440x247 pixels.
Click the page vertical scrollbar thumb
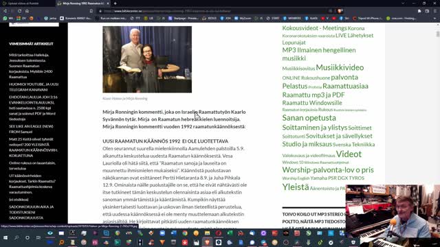(438, 34)
